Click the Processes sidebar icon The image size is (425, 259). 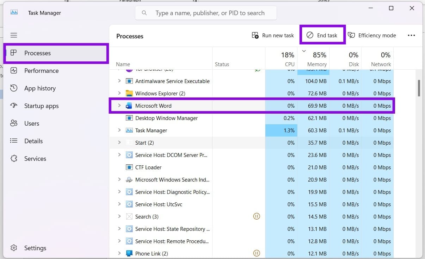[14, 53]
